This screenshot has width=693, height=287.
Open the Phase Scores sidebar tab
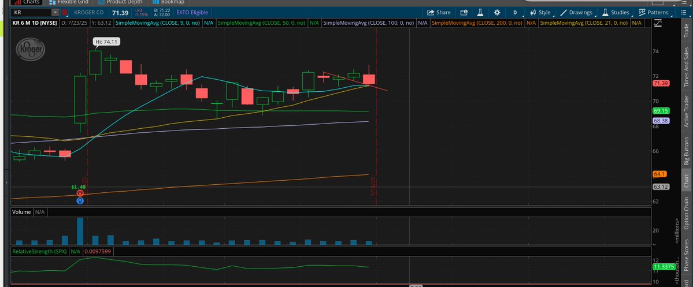point(687,255)
